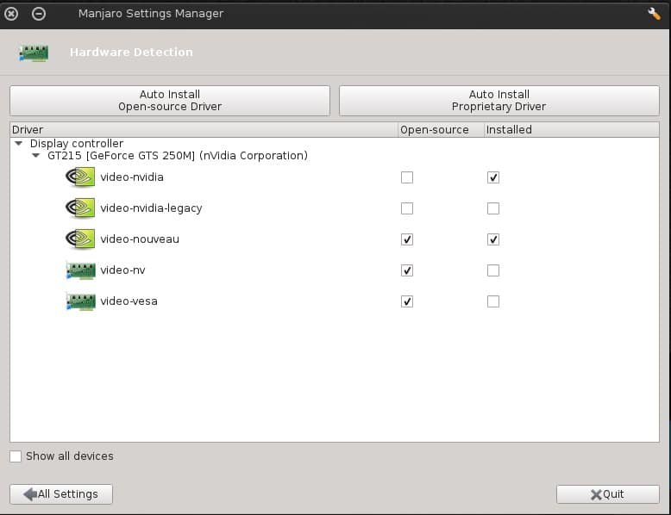Click the video-nvidia-legacy NVIDIA logo icon
The width and height of the screenshot is (671, 515).
pyautogui.click(x=80, y=208)
